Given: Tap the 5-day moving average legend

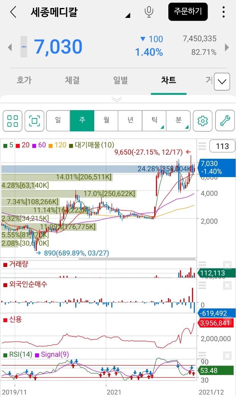Looking at the screenshot, I should pyautogui.click(x=8, y=145).
